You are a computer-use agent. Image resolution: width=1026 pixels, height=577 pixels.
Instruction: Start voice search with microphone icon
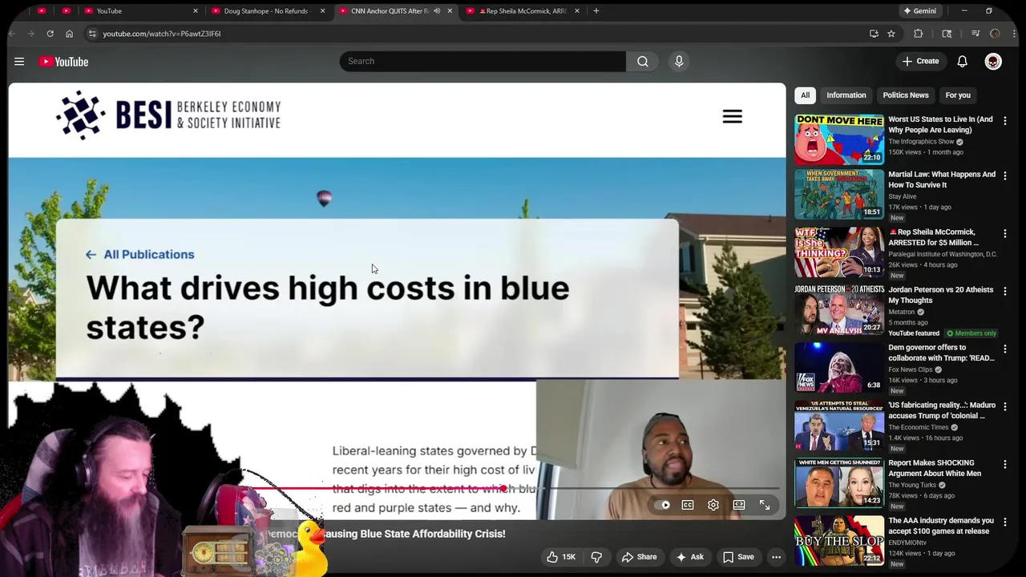(679, 61)
